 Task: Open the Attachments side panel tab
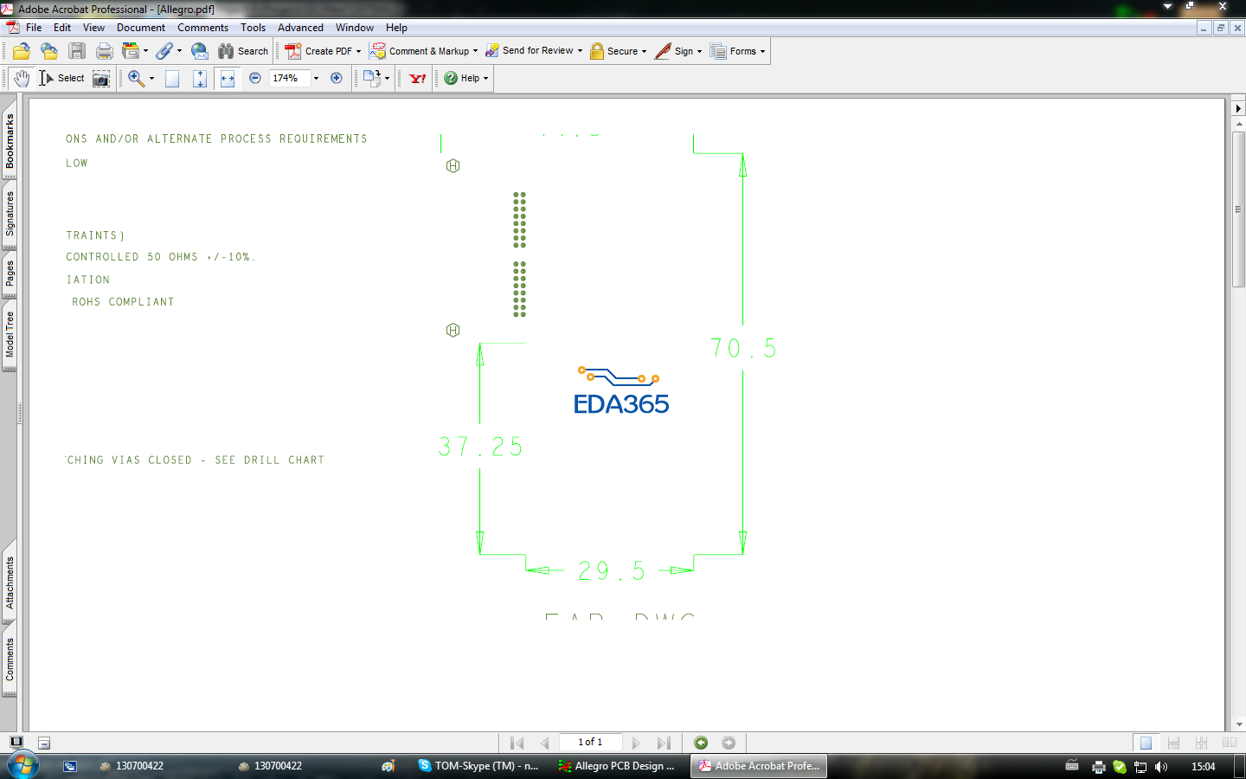[x=10, y=583]
